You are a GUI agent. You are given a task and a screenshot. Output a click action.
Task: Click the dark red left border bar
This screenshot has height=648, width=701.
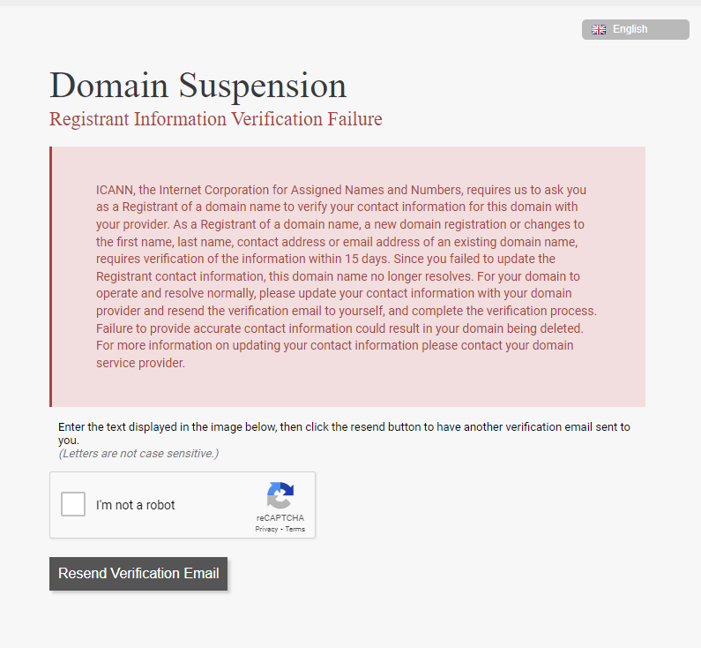click(x=51, y=276)
